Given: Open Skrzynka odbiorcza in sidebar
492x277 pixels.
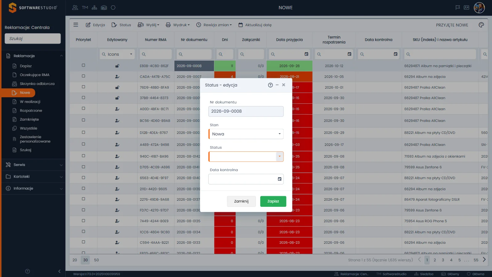Looking at the screenshot, I should [x=37, y=84].
